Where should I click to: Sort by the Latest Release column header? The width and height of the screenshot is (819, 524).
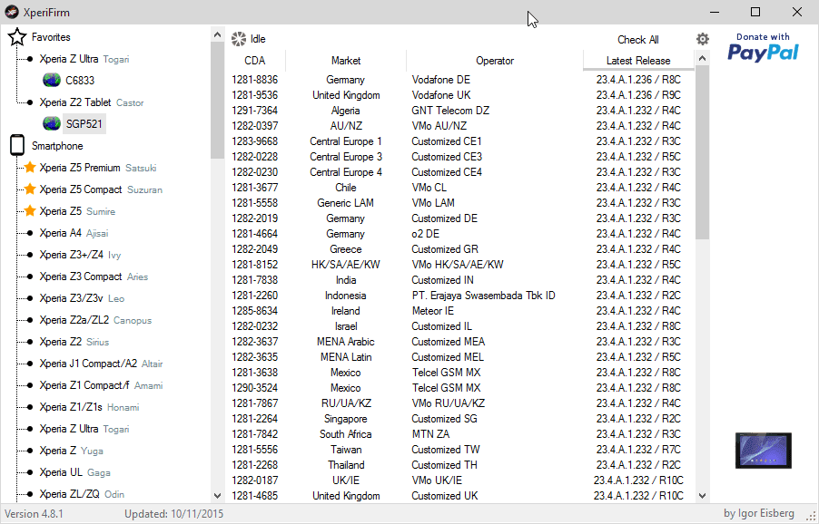click(638, 61)
